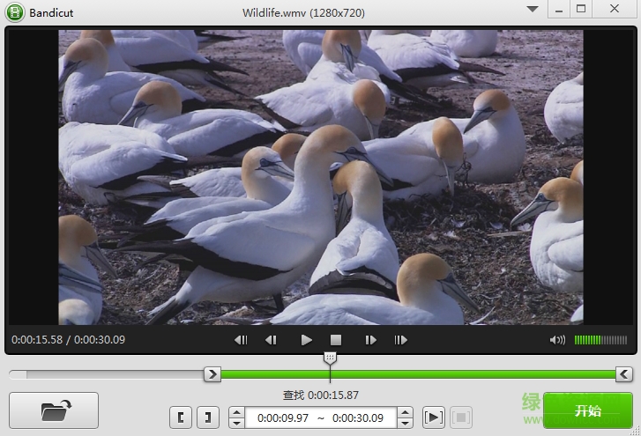
Task: Click the segment end handle on the timeline
Action: (623, 374)
